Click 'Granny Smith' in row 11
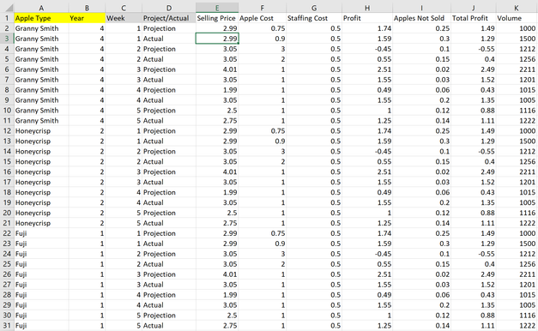 (37, 121)
